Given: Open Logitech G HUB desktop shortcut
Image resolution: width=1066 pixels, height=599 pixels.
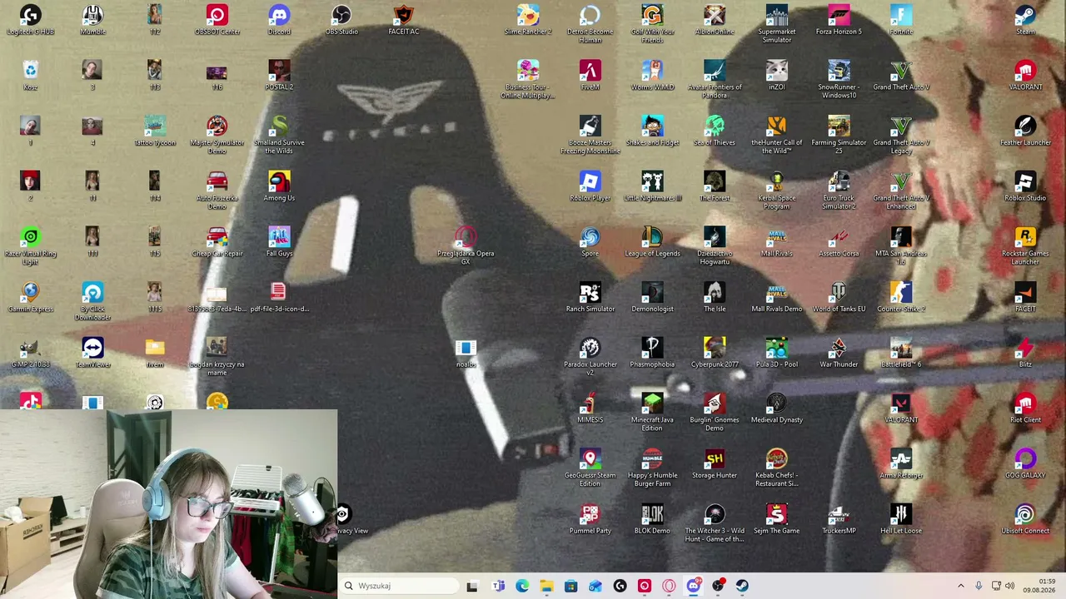Looking at the screenshot, I should tap(30, 20).
